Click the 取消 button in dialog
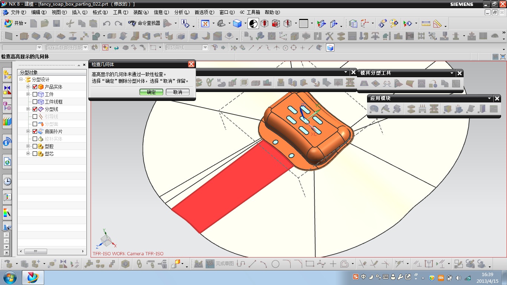The width and height of the screenshot is (507, 285). (178, 92)
